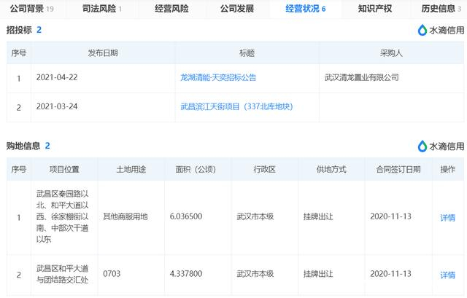Click contract date 2020-11-13 in row 1

[391, 216]
